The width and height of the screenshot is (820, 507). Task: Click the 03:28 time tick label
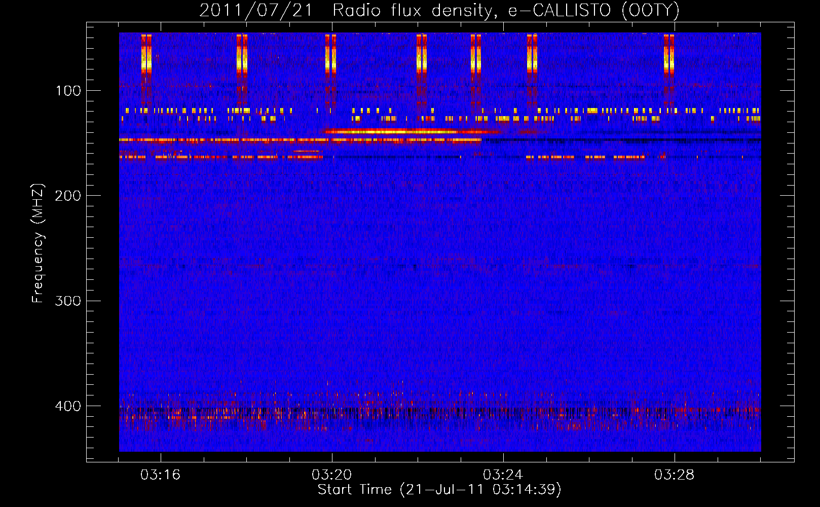[x=675, y=475]
